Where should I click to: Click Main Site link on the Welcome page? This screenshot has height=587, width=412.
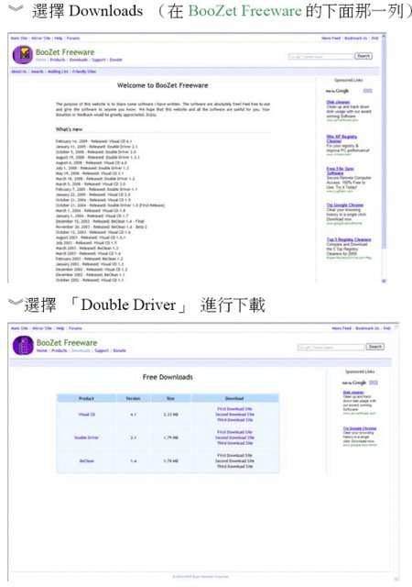click(x=19, y=39)
